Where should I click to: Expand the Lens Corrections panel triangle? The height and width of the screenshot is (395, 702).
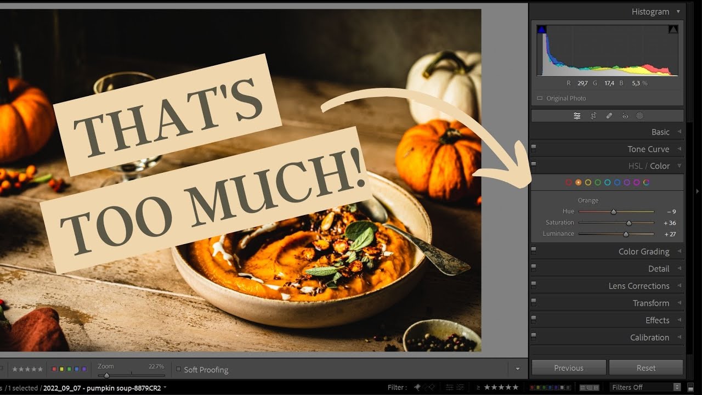click(x=679, y=286)
